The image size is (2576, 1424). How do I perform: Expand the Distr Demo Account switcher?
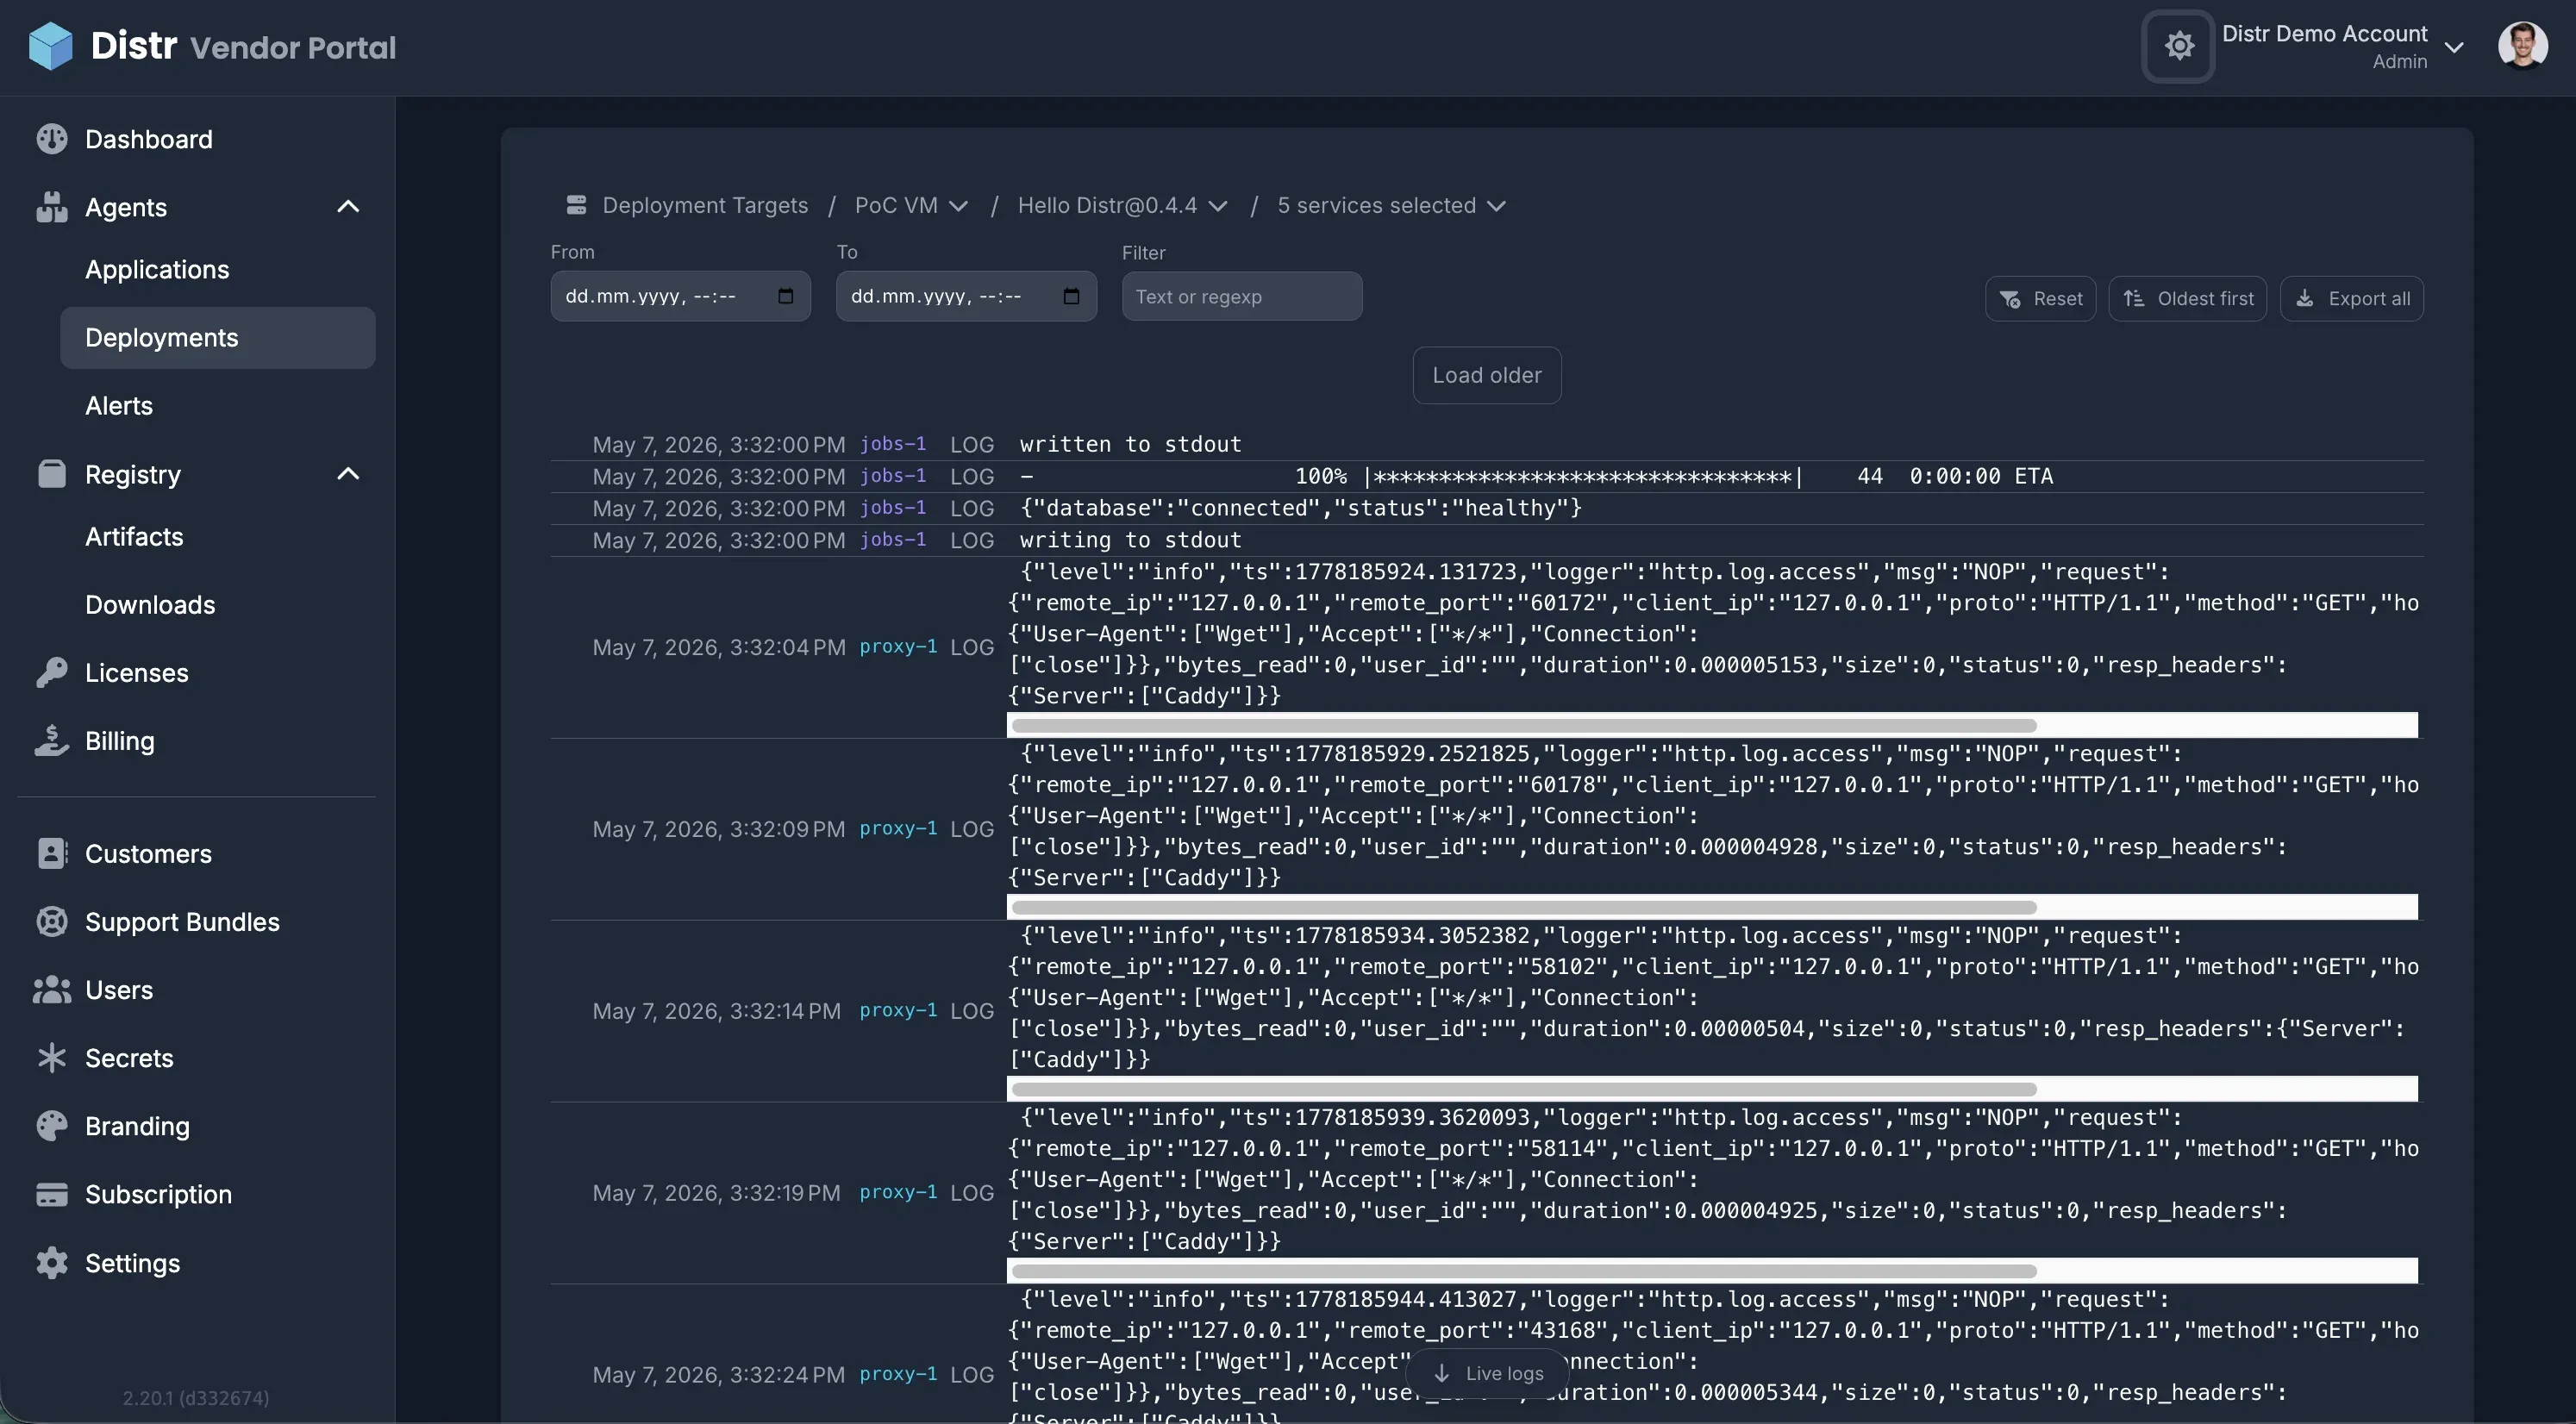click(2343, 46)
